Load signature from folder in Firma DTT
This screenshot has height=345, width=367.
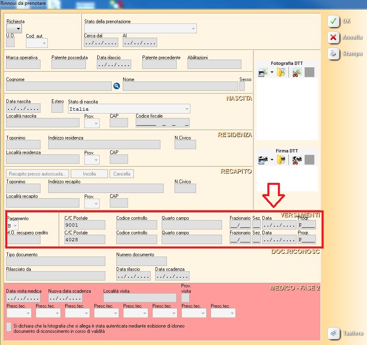coord(282,160)
